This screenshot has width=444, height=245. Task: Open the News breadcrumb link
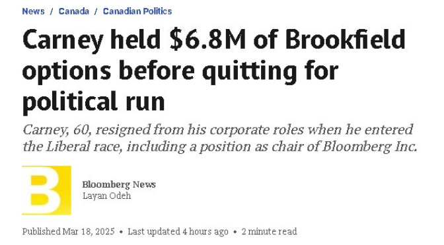coord(34,11)
